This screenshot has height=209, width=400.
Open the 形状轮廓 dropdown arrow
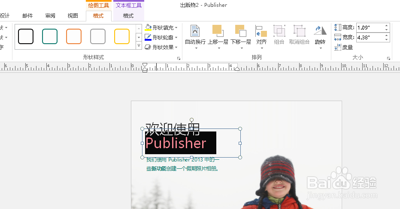tap(176, 37)
